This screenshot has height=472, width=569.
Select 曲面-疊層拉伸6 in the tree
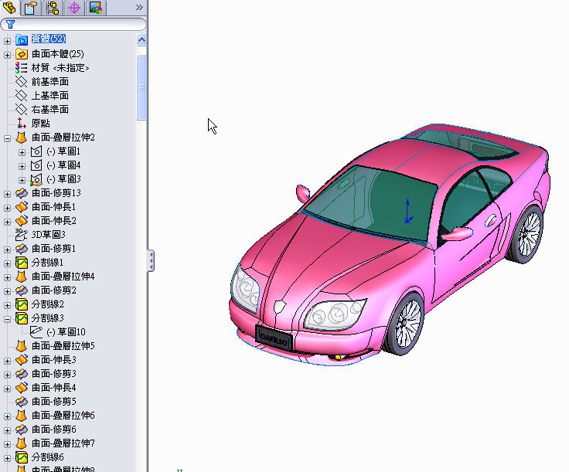click(63, 416)
